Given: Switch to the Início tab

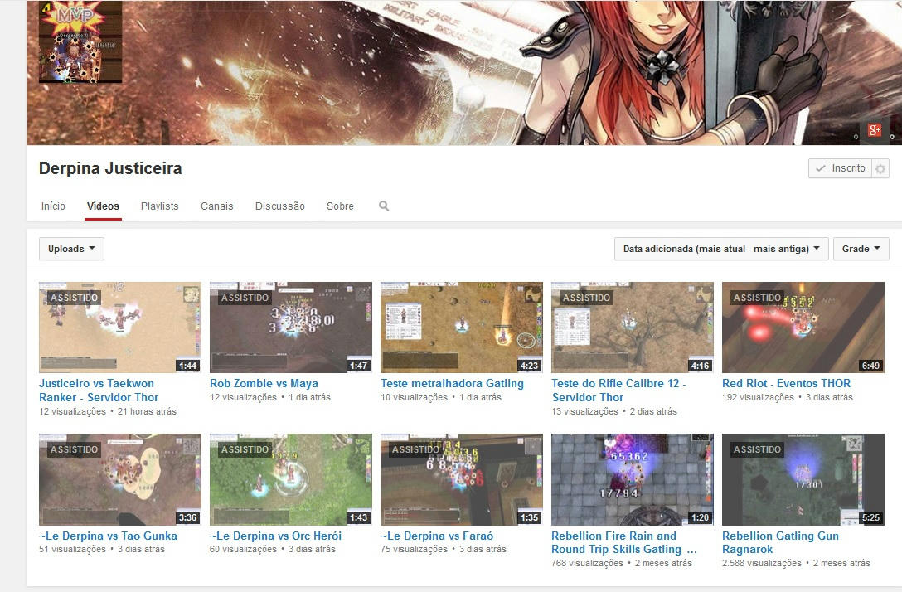Looking at the screenshot, I should click(53, 206).
